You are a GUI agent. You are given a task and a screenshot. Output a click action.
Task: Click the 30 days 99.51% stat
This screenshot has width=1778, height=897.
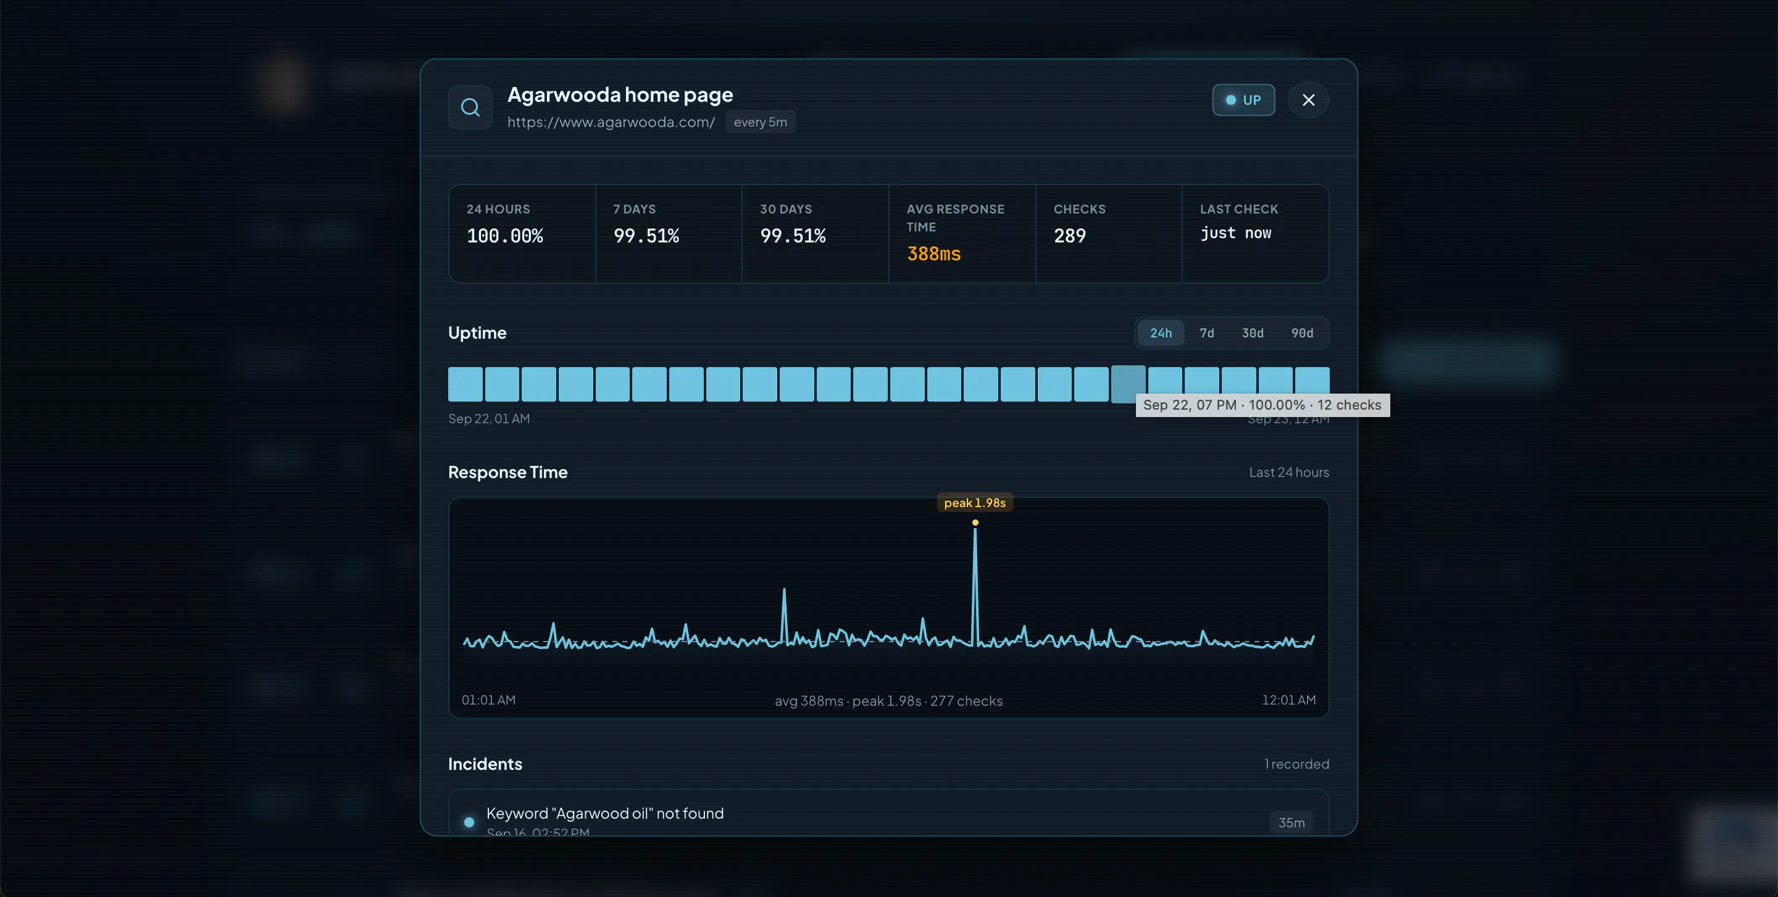click(815, 234)
